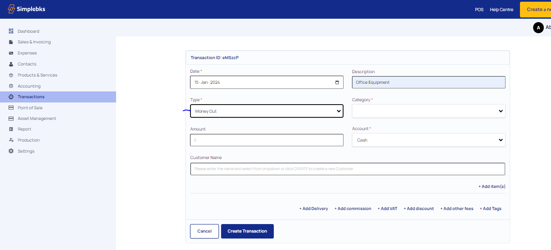This screenshot has width=551, height=250.
Task: Click the Cancel button
Action: pyautogui.click(x=204, y=231)
